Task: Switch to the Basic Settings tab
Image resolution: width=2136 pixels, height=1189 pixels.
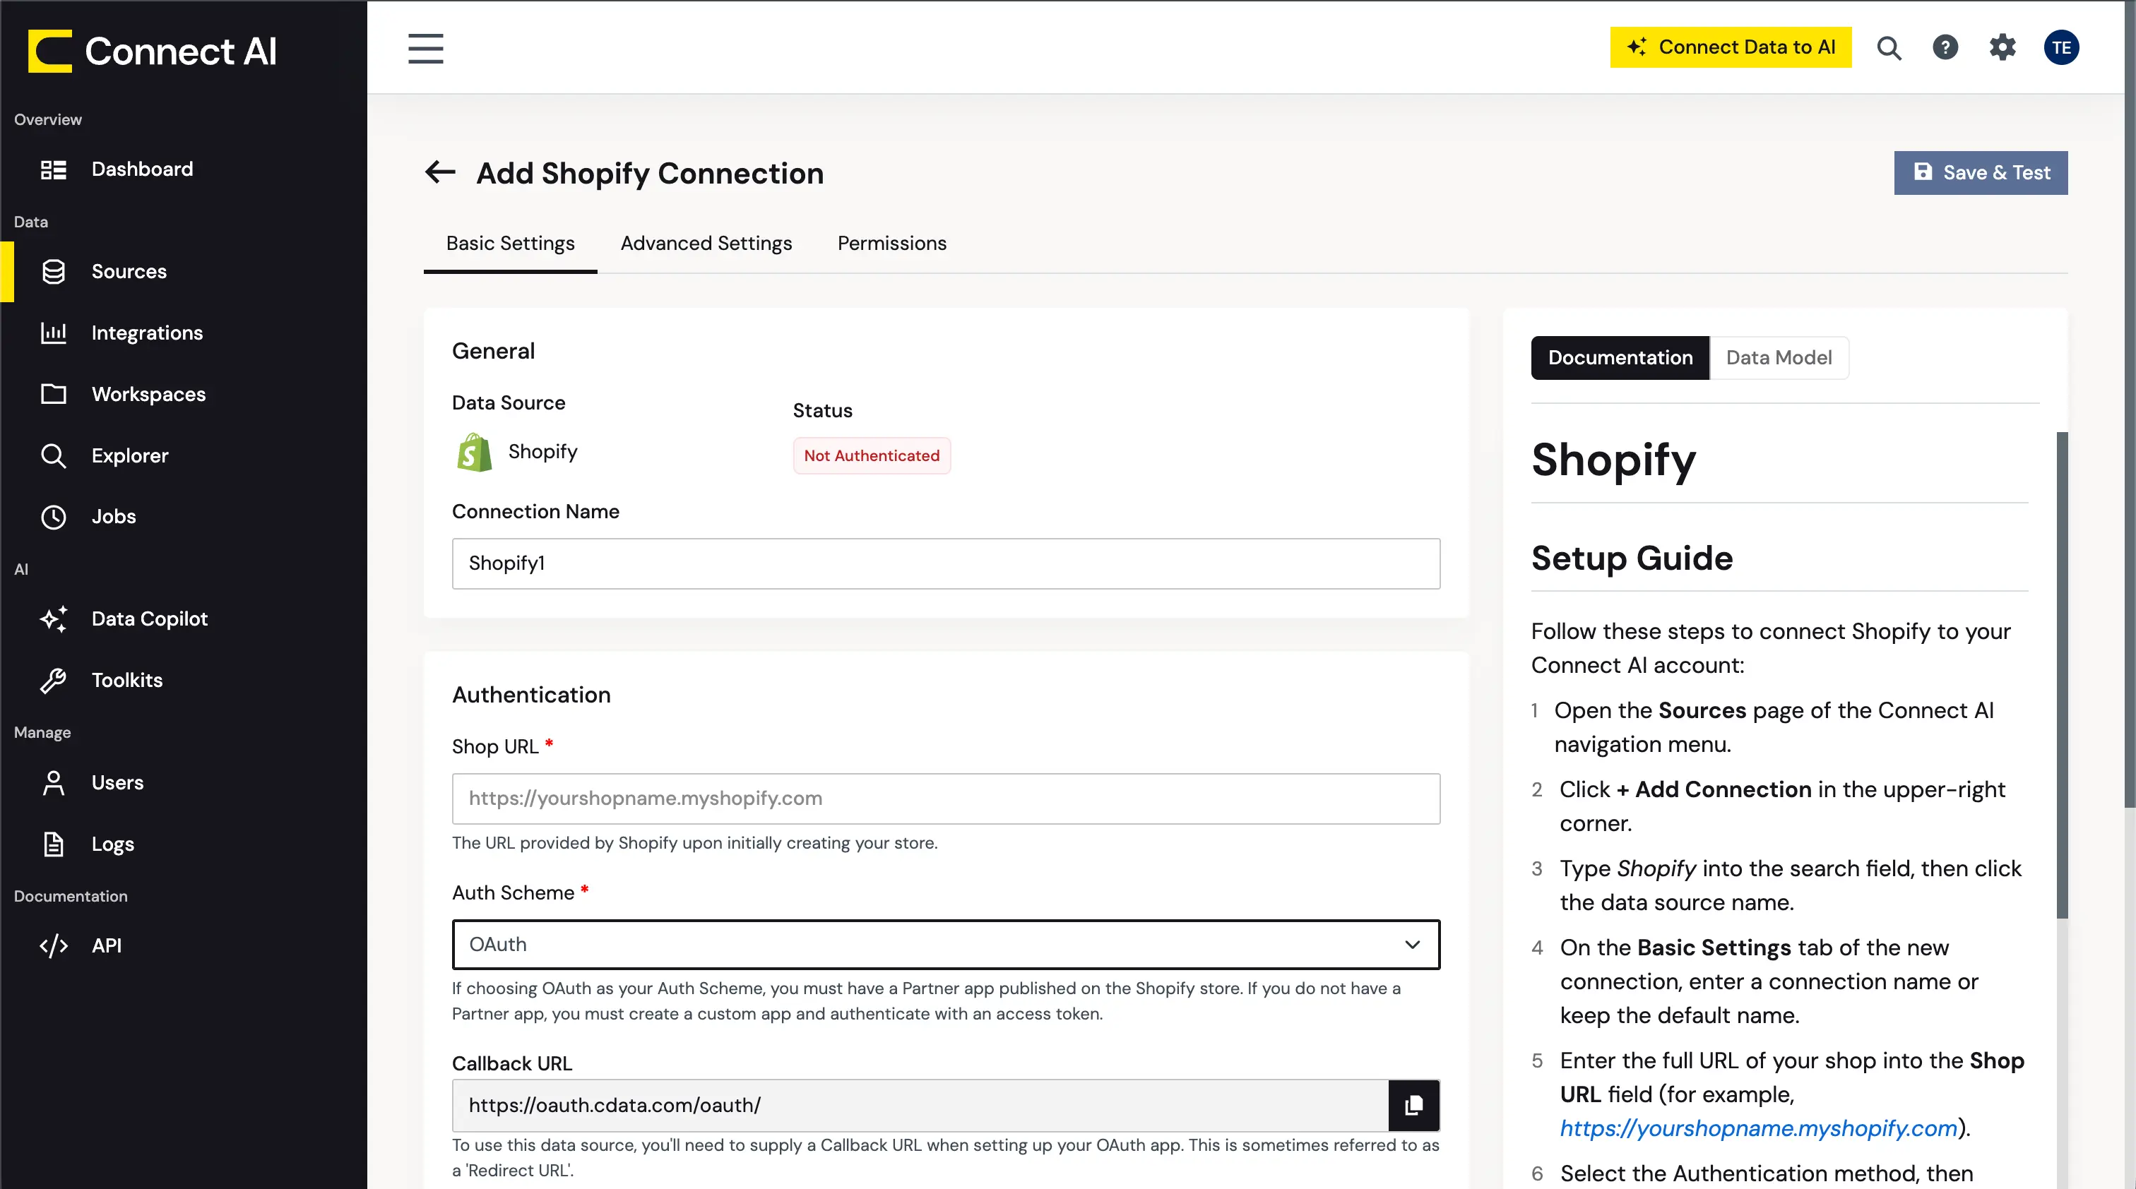Action: (x=510, y=244)
